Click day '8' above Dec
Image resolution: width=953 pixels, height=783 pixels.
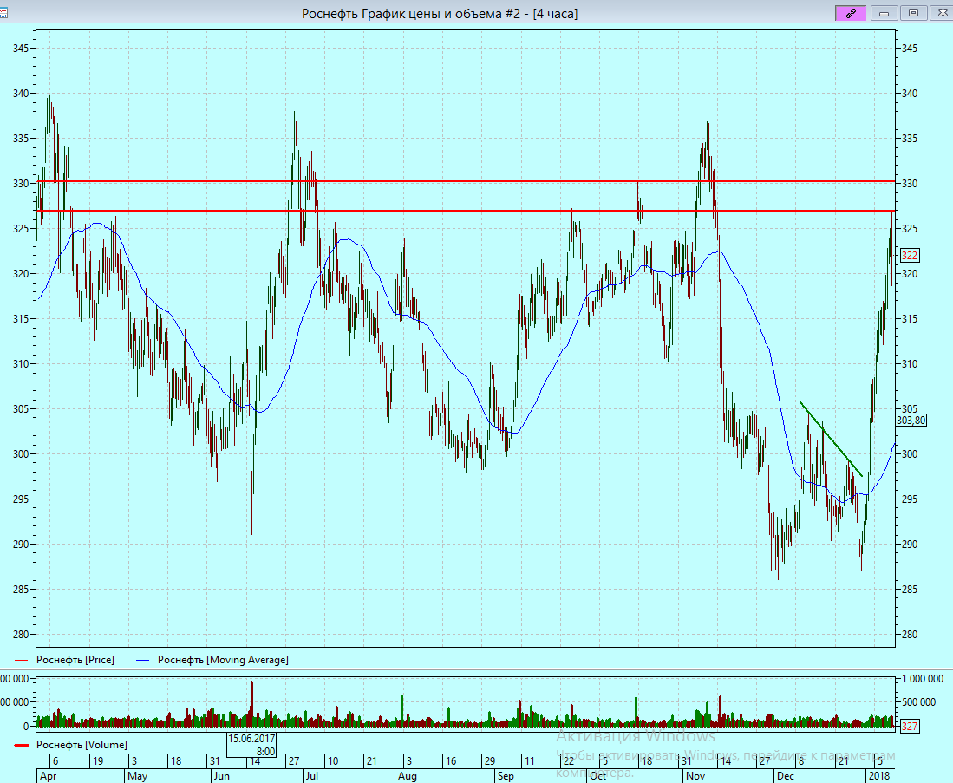click(x=801, y=761)
